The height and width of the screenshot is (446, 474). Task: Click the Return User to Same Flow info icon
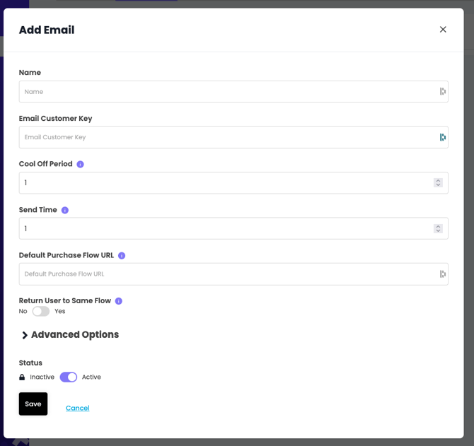tap(118, 301)
